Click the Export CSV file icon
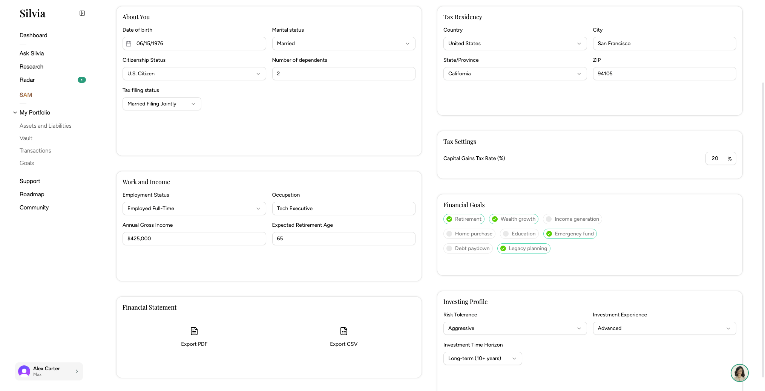Image resolution: width=765 pixels, height=391 pixels. pos(344,331)
